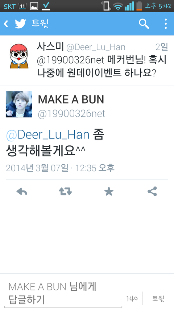The image size is (174, 310).
Task: Open MAKE A BUN profile photo
Action: point(19,104)
